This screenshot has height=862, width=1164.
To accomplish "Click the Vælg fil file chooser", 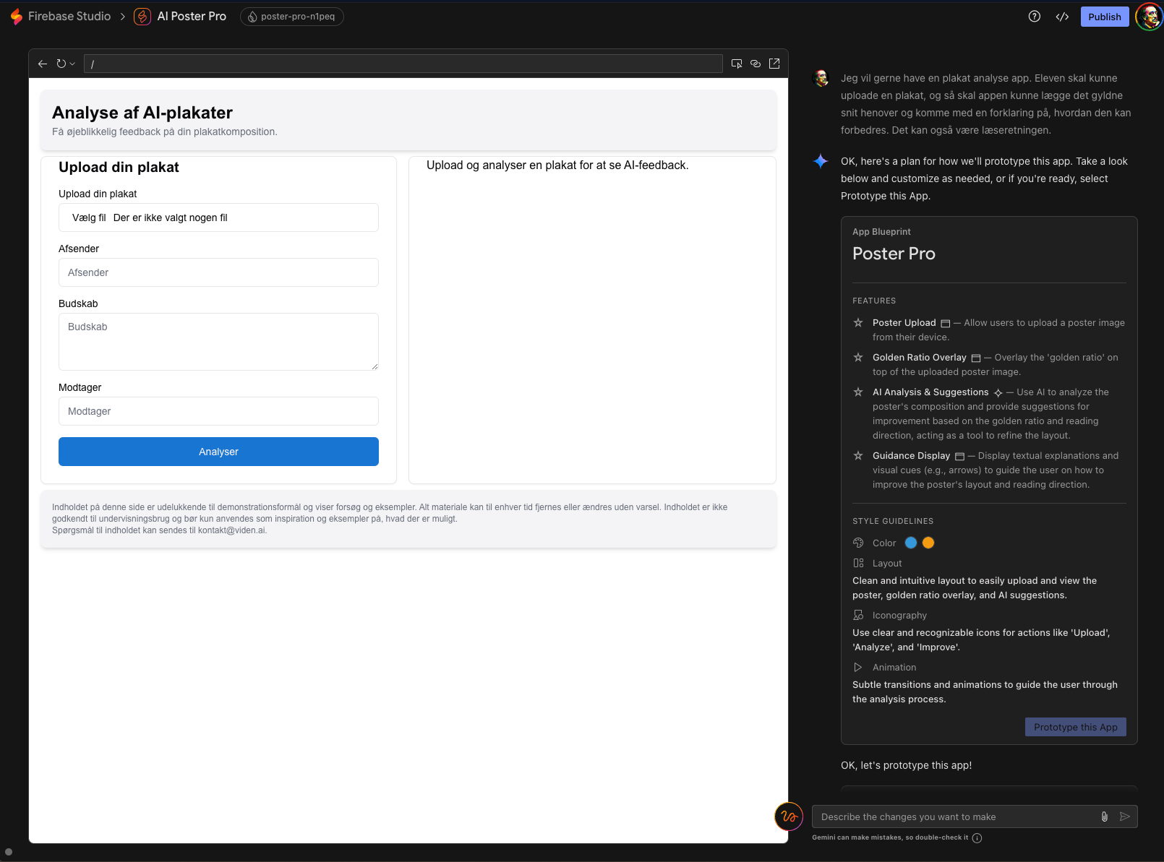I will coord(218,217).
